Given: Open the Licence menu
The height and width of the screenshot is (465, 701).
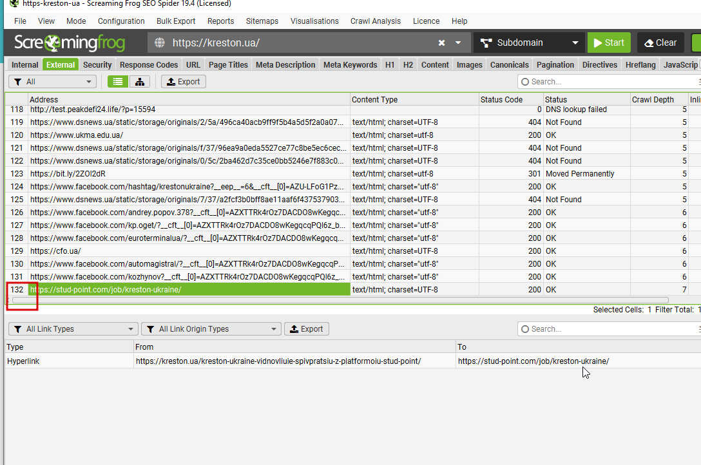Looking at the screenshot, I should point(426,21).
